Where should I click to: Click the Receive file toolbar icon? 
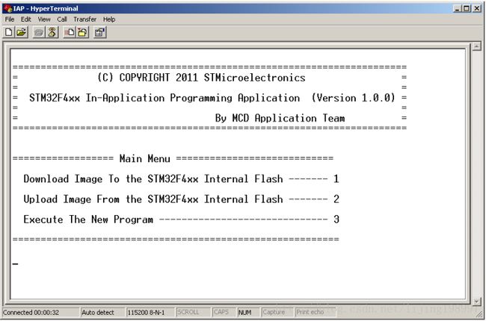pyautogui.click(x=82, y=32)
